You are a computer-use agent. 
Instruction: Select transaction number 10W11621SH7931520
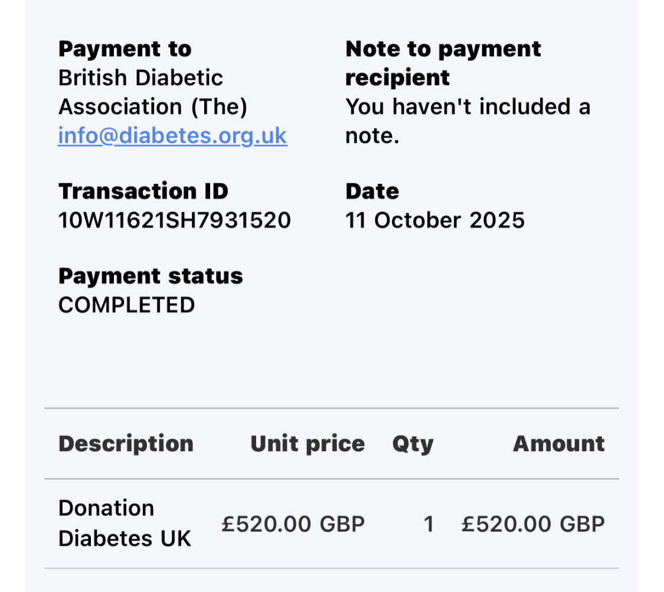pyautogui.click(x=174, y=220)
